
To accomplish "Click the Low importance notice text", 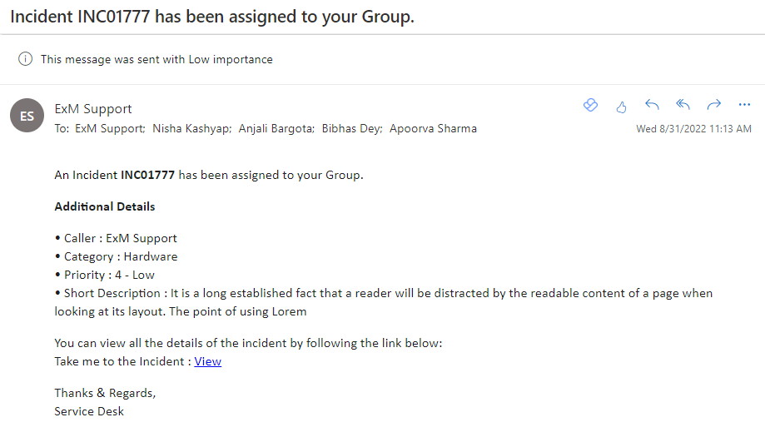I will 156,59.
